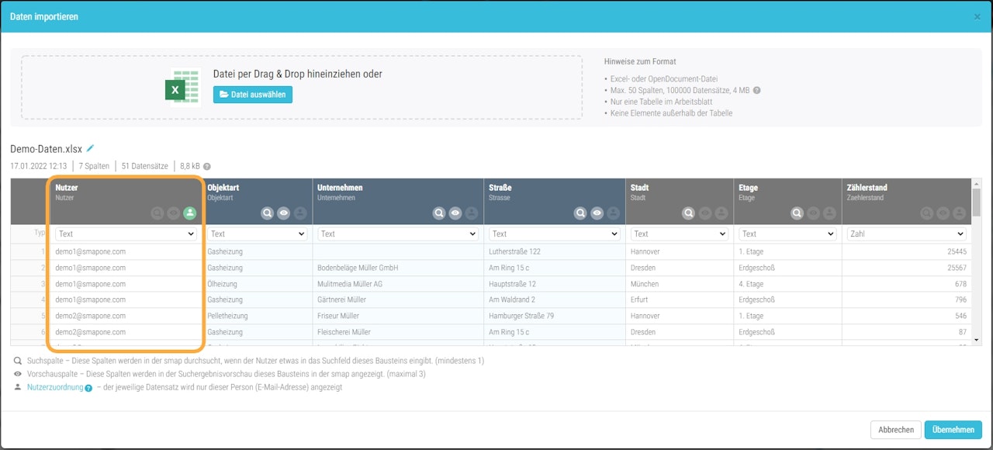
Task: Toggle search icon in Objektart column
Action: pyautogui.click(x=268, y=213)
